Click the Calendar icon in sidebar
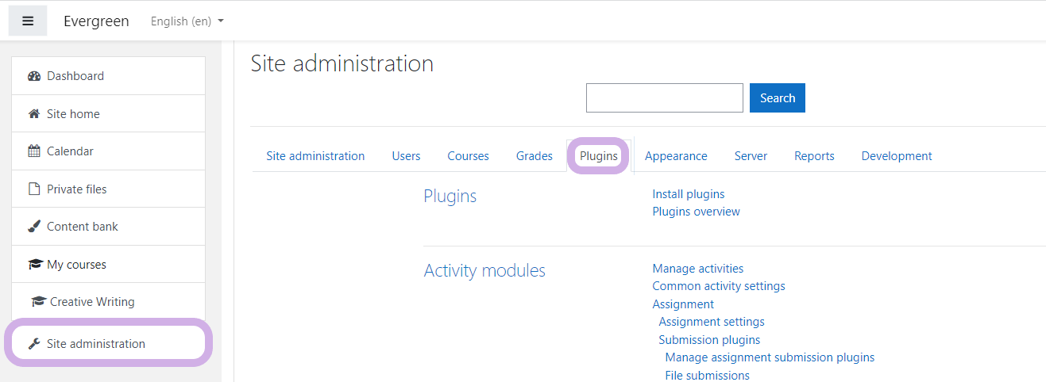This screenshot has height=382, width=1046. (x=34, y=151)
